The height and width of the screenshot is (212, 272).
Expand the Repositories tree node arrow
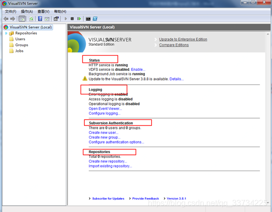6,33
